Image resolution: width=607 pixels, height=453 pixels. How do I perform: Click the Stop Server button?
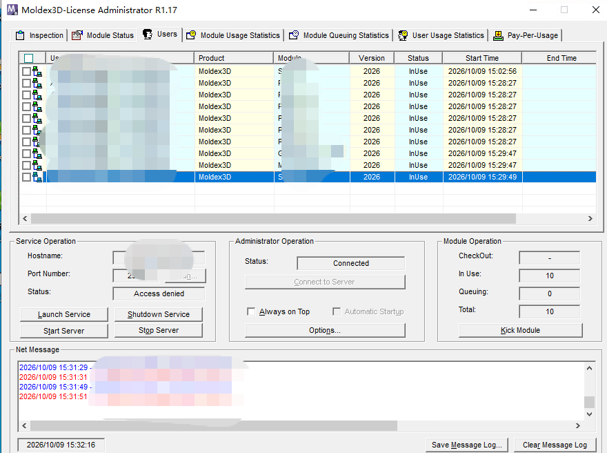(159, 330)
